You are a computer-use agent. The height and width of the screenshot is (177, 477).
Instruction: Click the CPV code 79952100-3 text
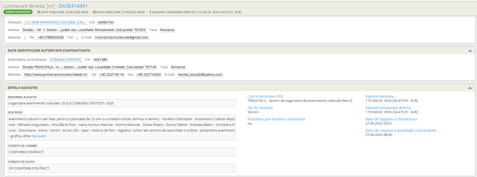click(300, 101)
